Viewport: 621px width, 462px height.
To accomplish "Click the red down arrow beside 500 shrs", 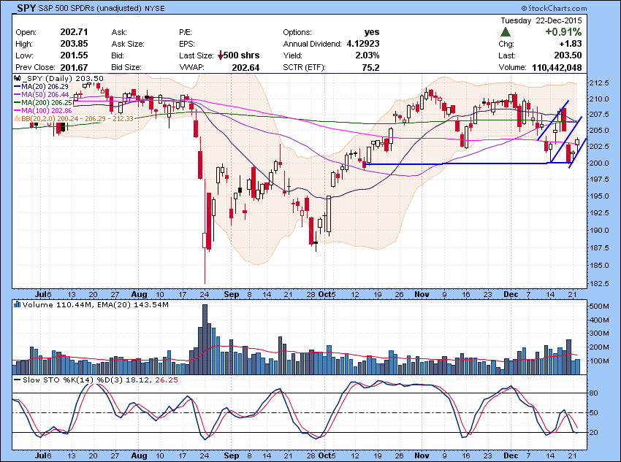I will click(221, 55).
